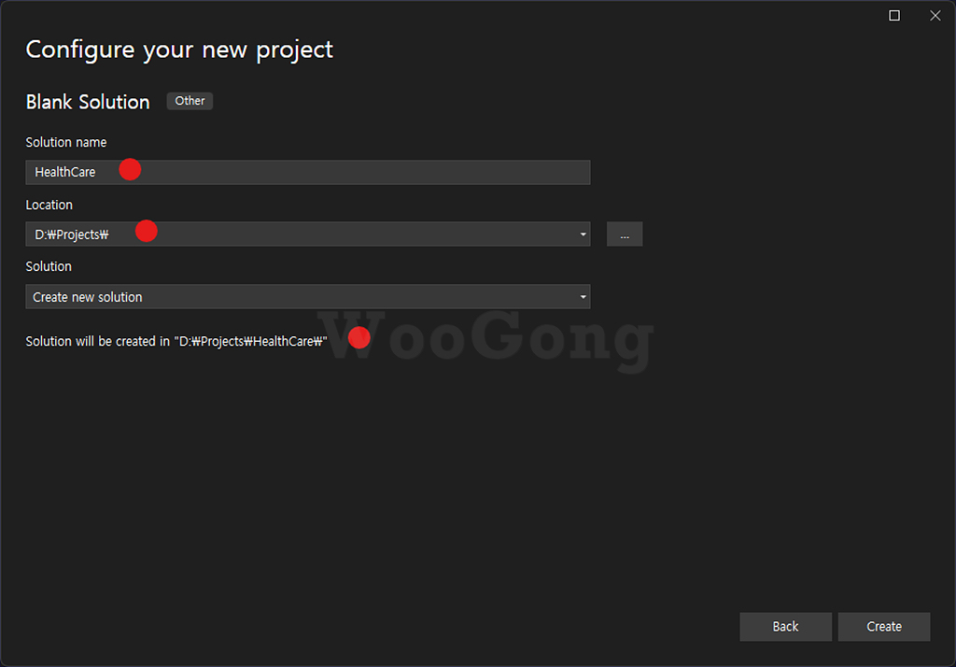Maximize the dialog window
Screen dimensions: 956x667
(894, 15)
